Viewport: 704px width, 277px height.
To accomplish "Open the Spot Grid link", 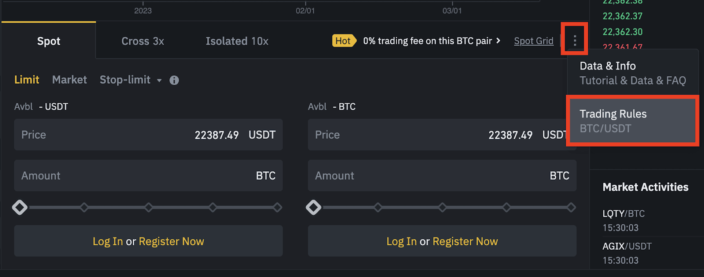I will point(533,41).
